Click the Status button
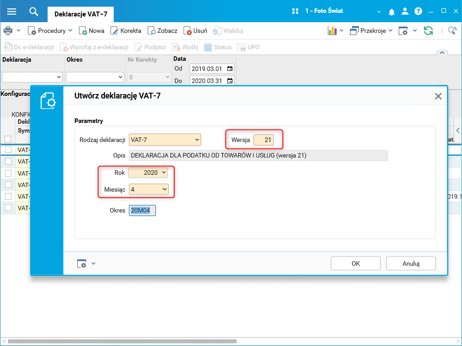The height and width of the screenshot is (346, 462). click(218, 47)
